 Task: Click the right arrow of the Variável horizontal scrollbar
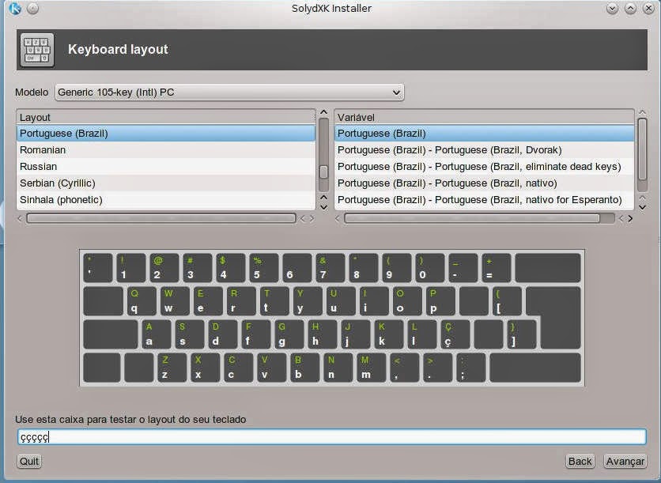[630, 218]
